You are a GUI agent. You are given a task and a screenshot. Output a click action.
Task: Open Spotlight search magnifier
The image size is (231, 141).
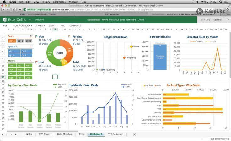[221, 2]
